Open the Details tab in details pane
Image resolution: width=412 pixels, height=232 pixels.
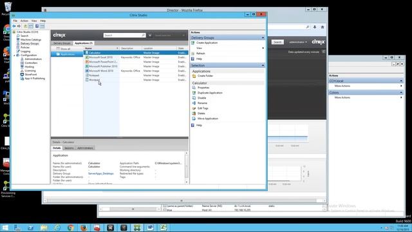point(57,148)
